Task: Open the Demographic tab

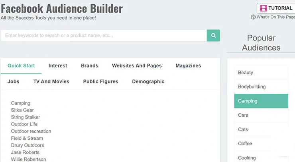Action: (x=148, y=81)
